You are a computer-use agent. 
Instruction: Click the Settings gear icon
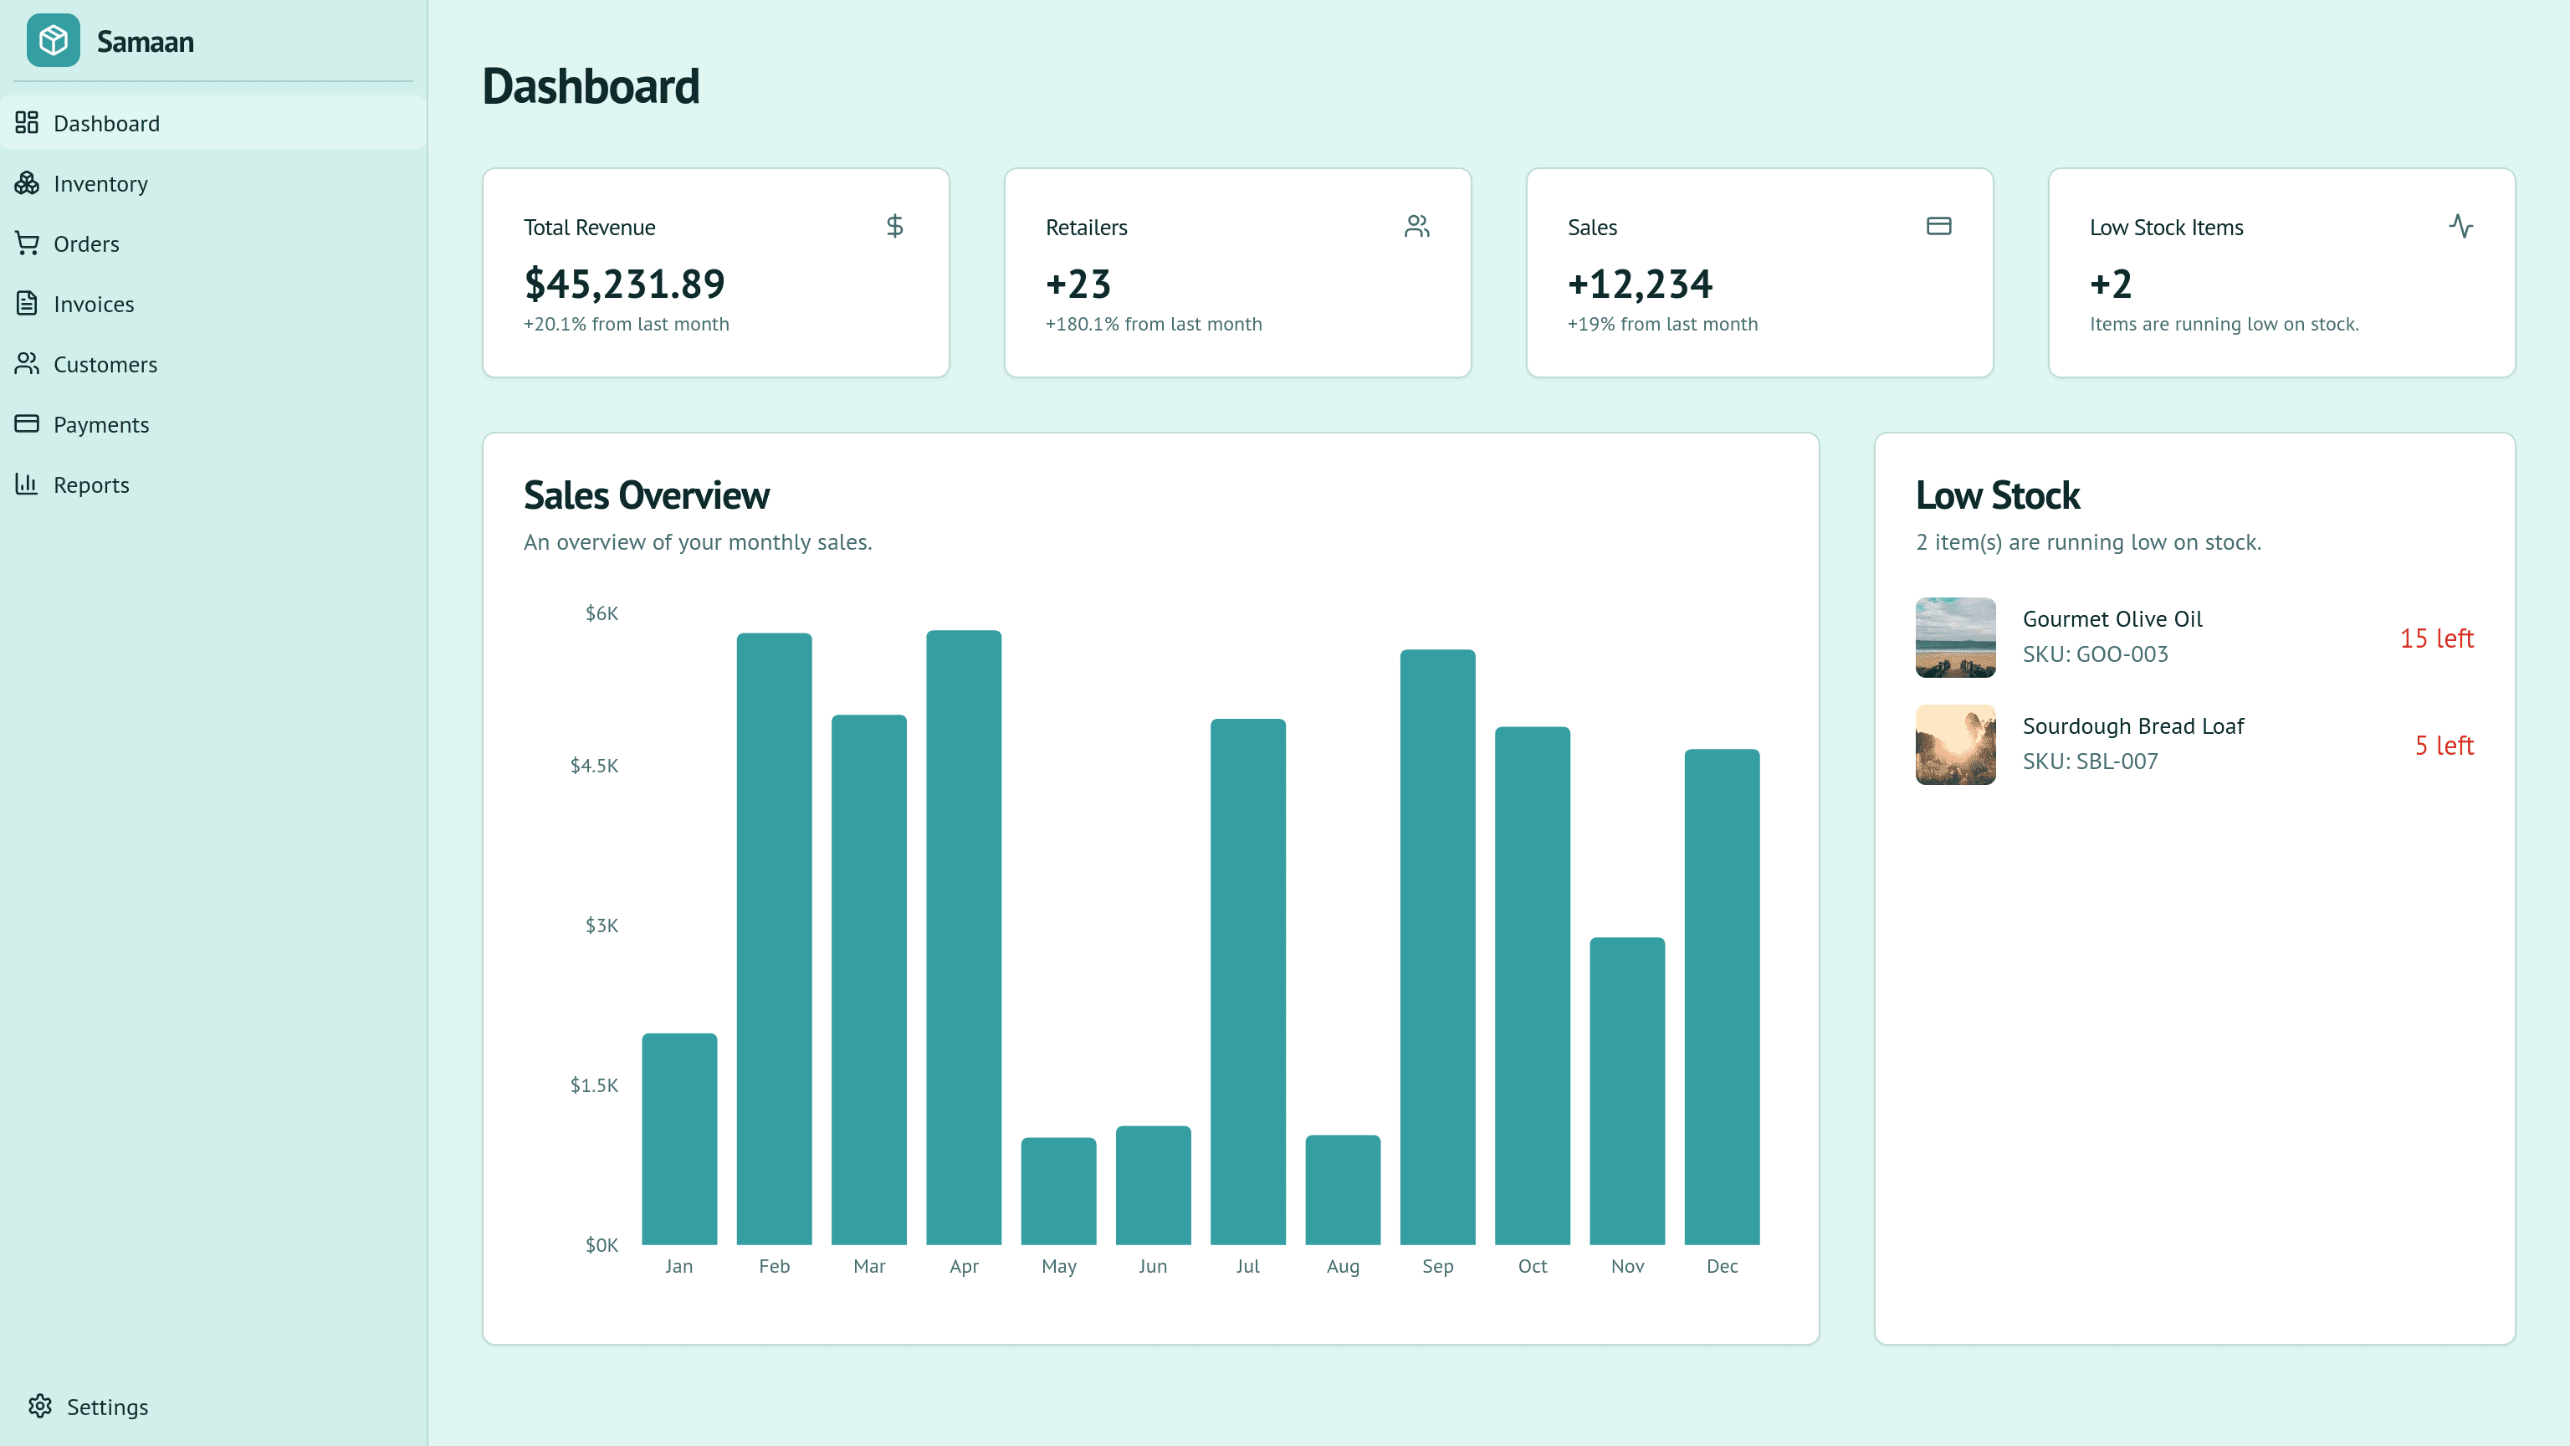(x=40, y=1406)
